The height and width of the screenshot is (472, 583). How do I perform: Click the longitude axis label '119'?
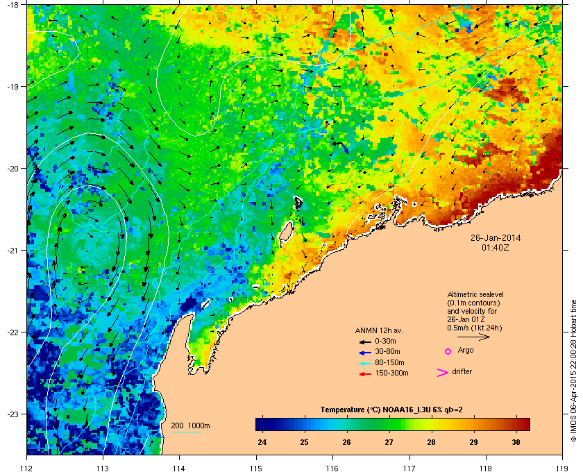point(562,468)
